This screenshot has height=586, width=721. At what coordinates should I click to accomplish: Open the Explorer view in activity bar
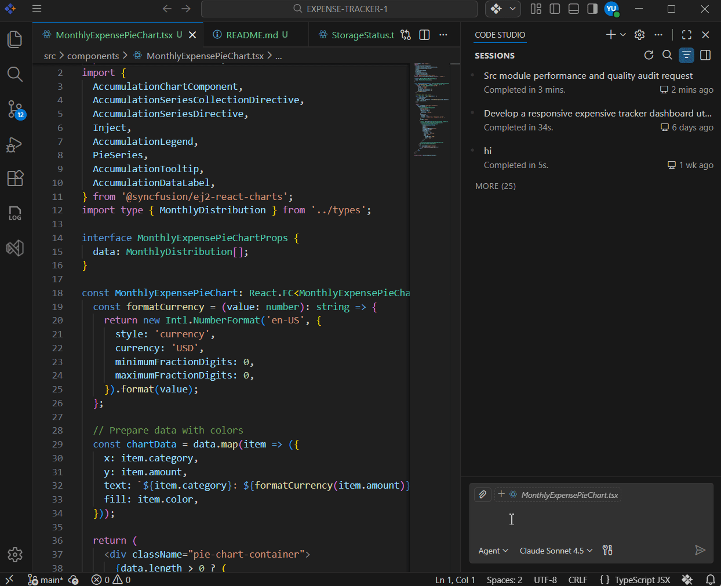click(15, 39)
